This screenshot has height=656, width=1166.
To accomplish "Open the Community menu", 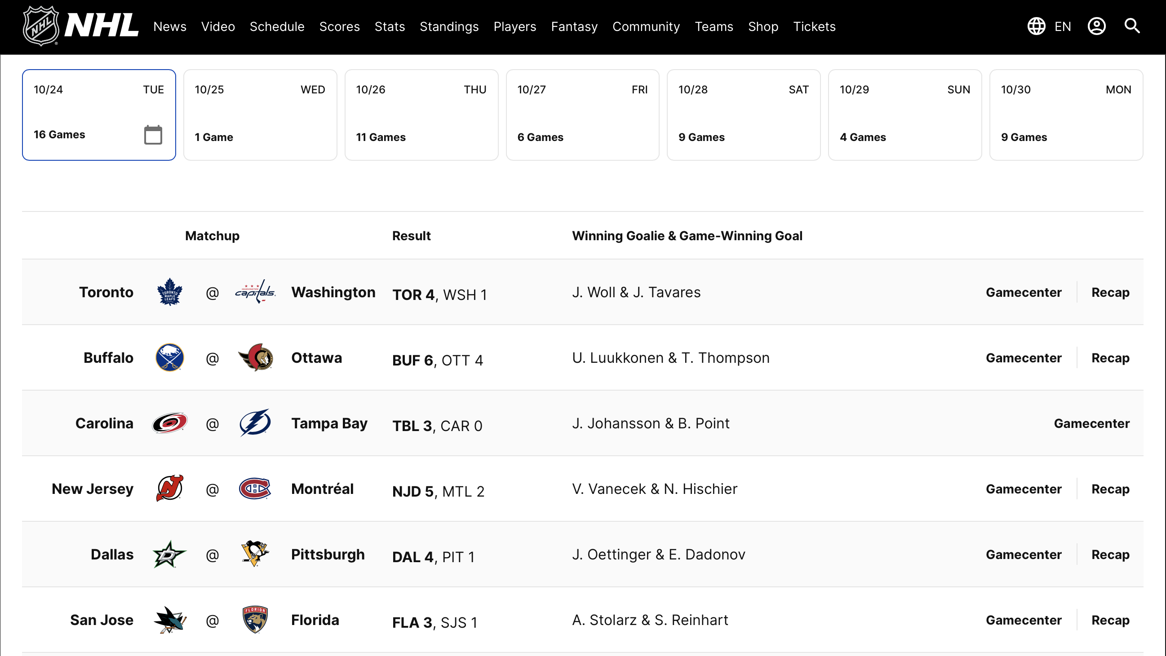I will click(646, 26).
